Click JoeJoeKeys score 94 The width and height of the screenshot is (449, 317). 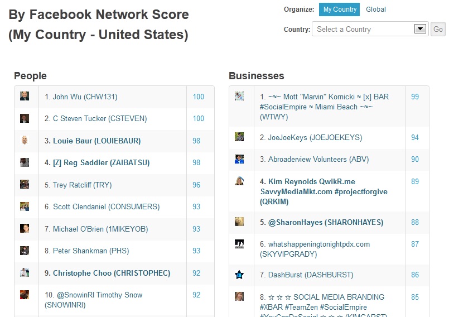coord(415,138)
